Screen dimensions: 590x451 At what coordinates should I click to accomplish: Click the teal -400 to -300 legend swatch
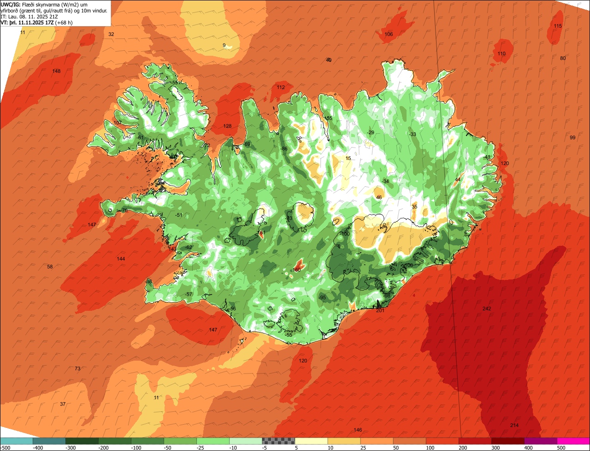[49, 441]
